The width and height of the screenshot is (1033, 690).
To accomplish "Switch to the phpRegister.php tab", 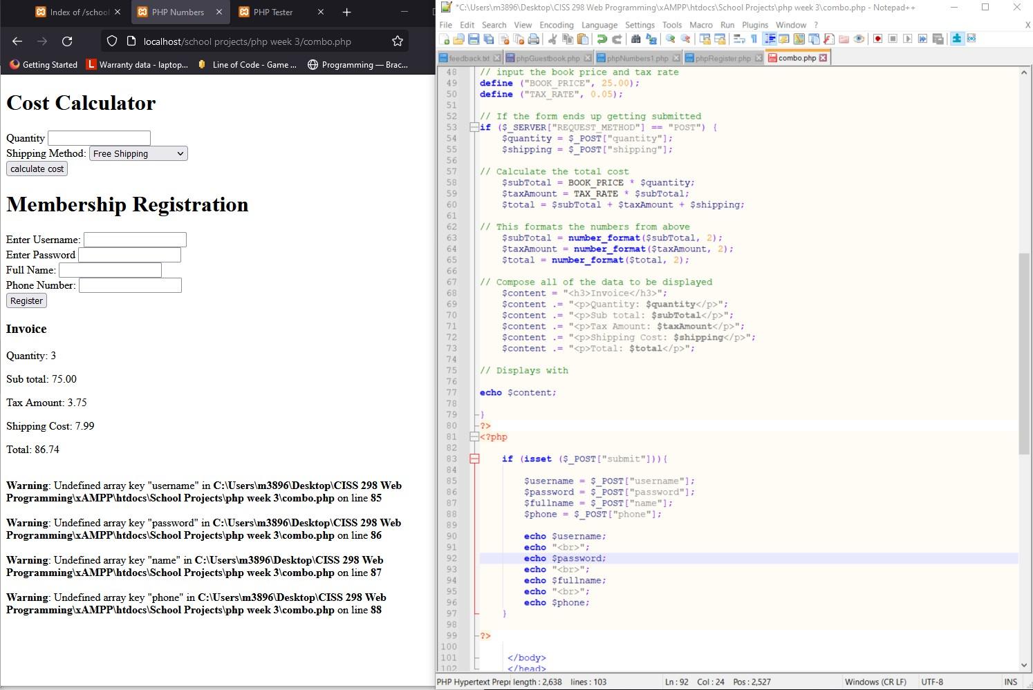I will [720, 58].
